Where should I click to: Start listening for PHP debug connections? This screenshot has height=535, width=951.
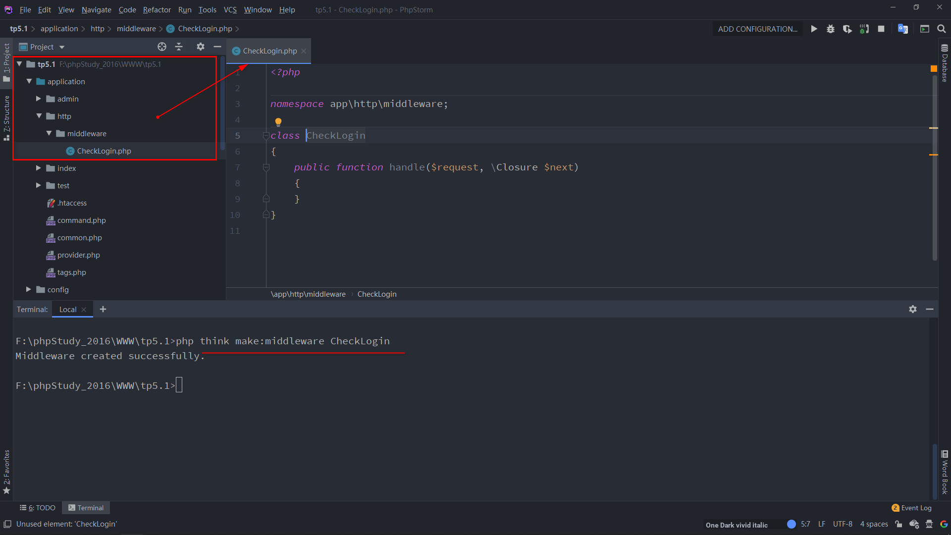(864, 29)
